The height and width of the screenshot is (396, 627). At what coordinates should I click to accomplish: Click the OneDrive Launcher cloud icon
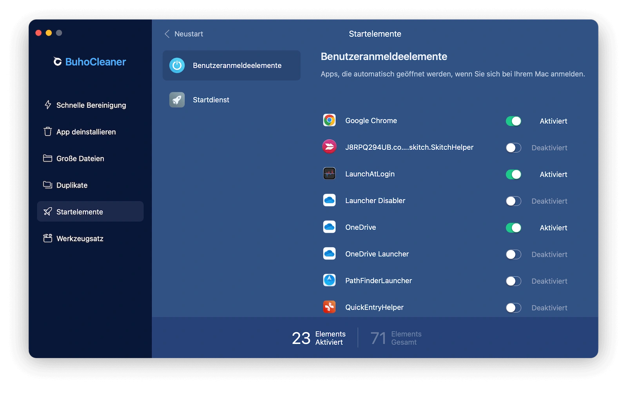tap(330, 253)
